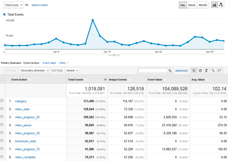Open the video_pause event action
Image resolution: width=228 pixels, height=161 pixels.
click(x=23, y=125)
